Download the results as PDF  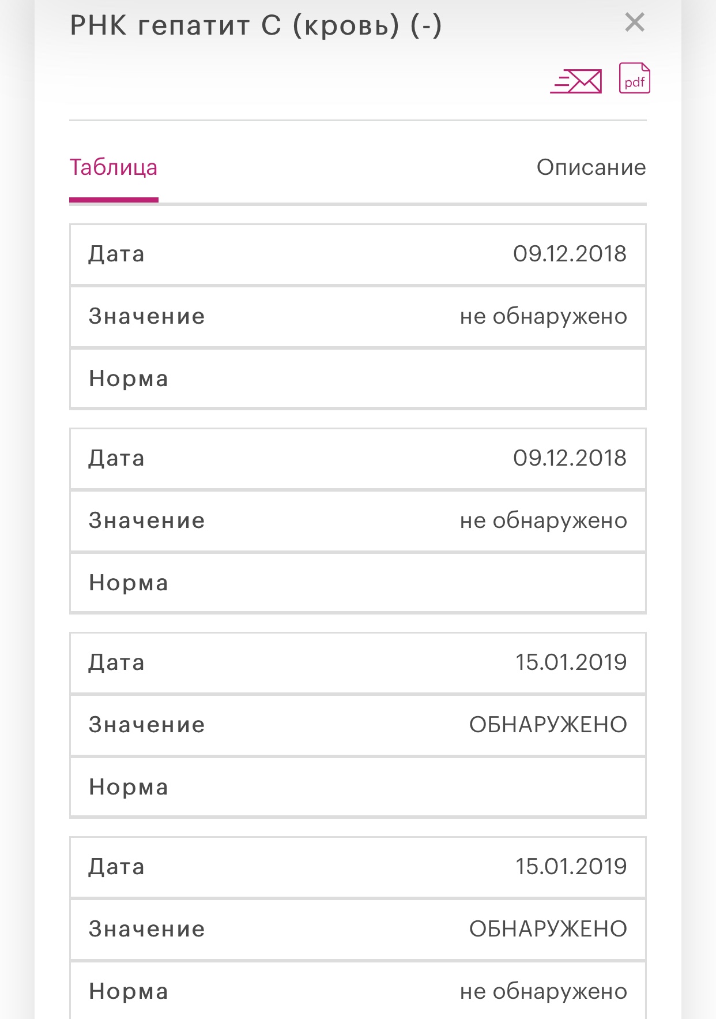634,78
